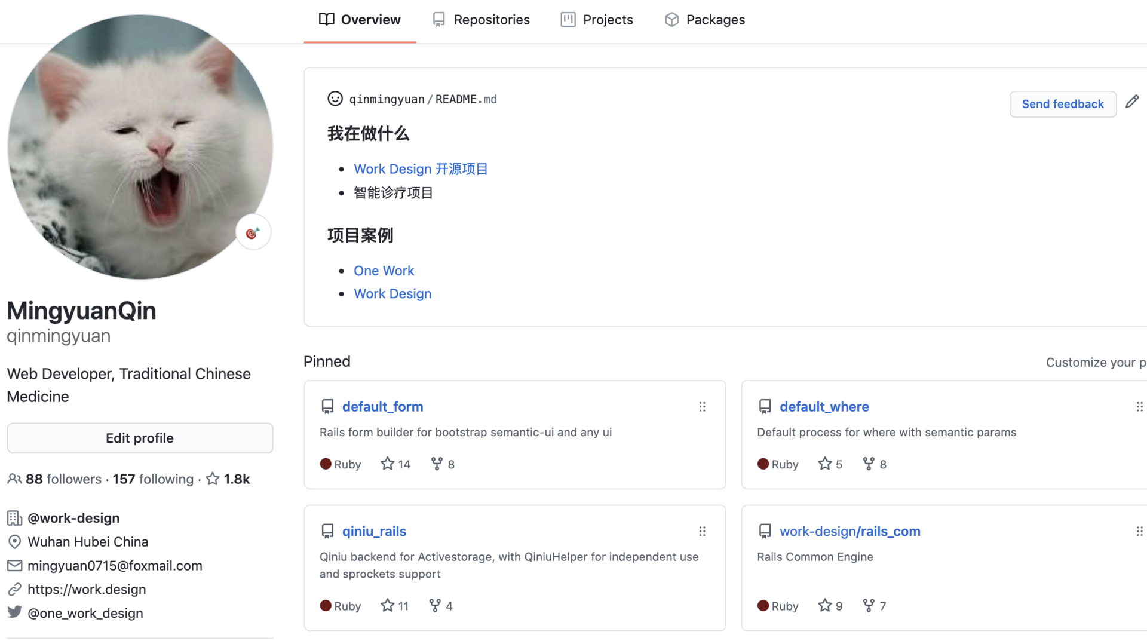
Task: Click the smiley icon beside qinmingyuan/README.md
Action: (335, 99)
